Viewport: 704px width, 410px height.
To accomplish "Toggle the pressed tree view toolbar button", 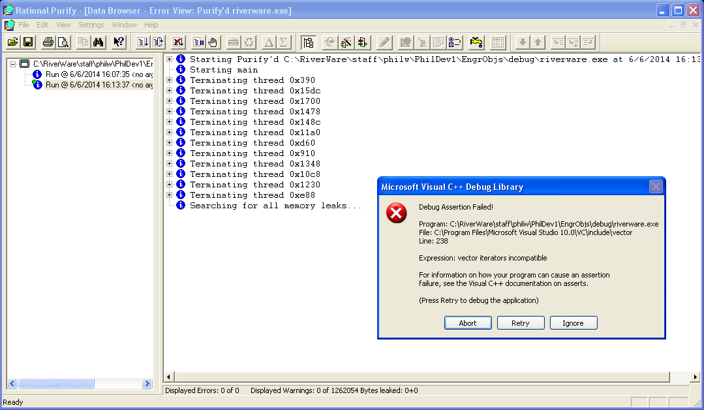I will 309,42.
